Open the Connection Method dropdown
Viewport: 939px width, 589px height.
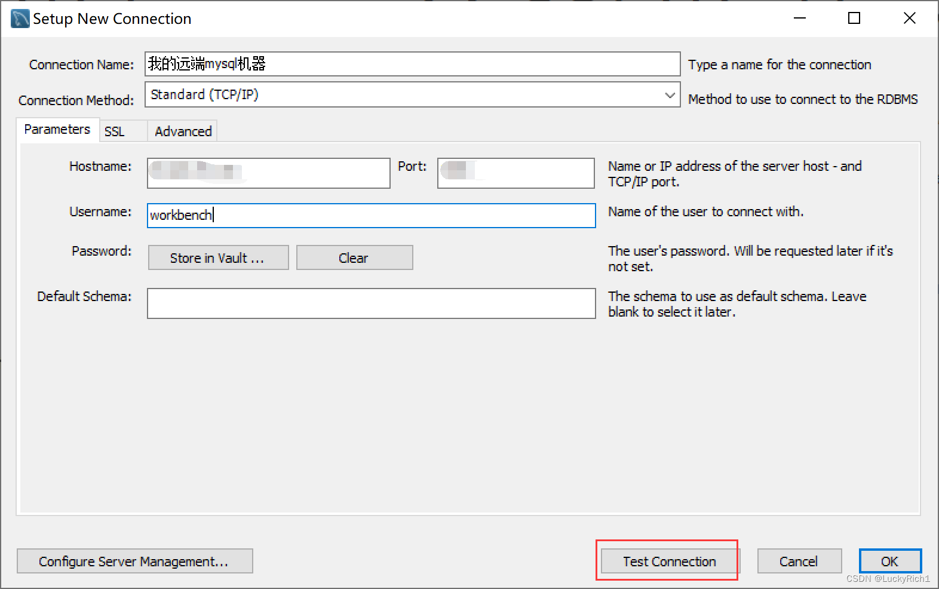pos(412,94)
